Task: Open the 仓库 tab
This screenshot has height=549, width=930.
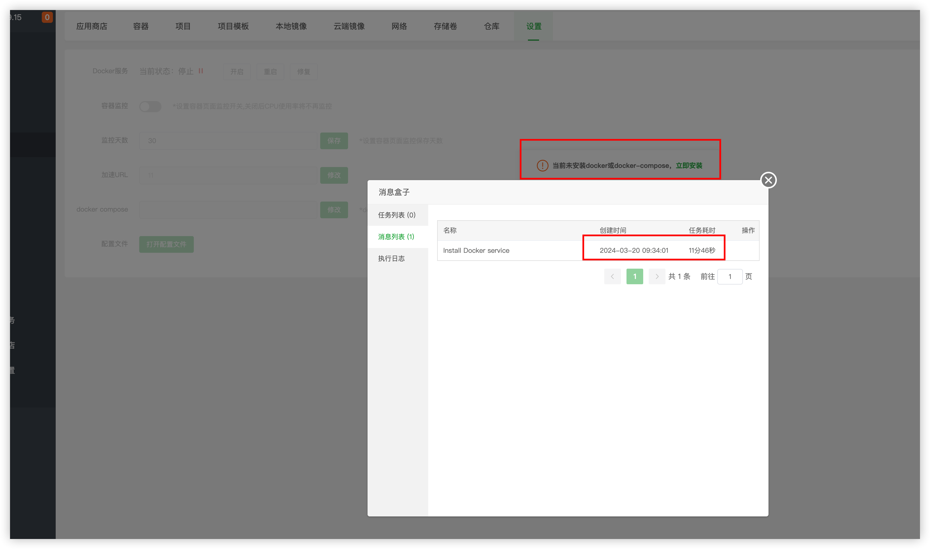Action: point(492,26)
